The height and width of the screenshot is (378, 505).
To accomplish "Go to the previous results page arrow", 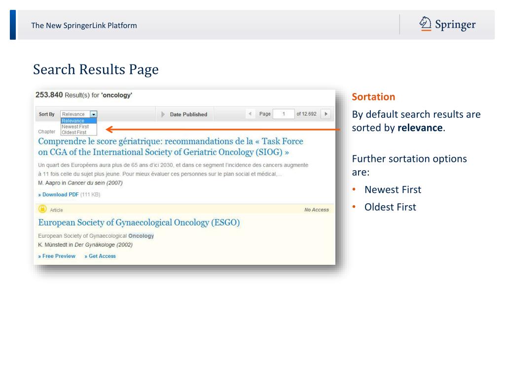I will pyautogui.click(x=250, y=114).
